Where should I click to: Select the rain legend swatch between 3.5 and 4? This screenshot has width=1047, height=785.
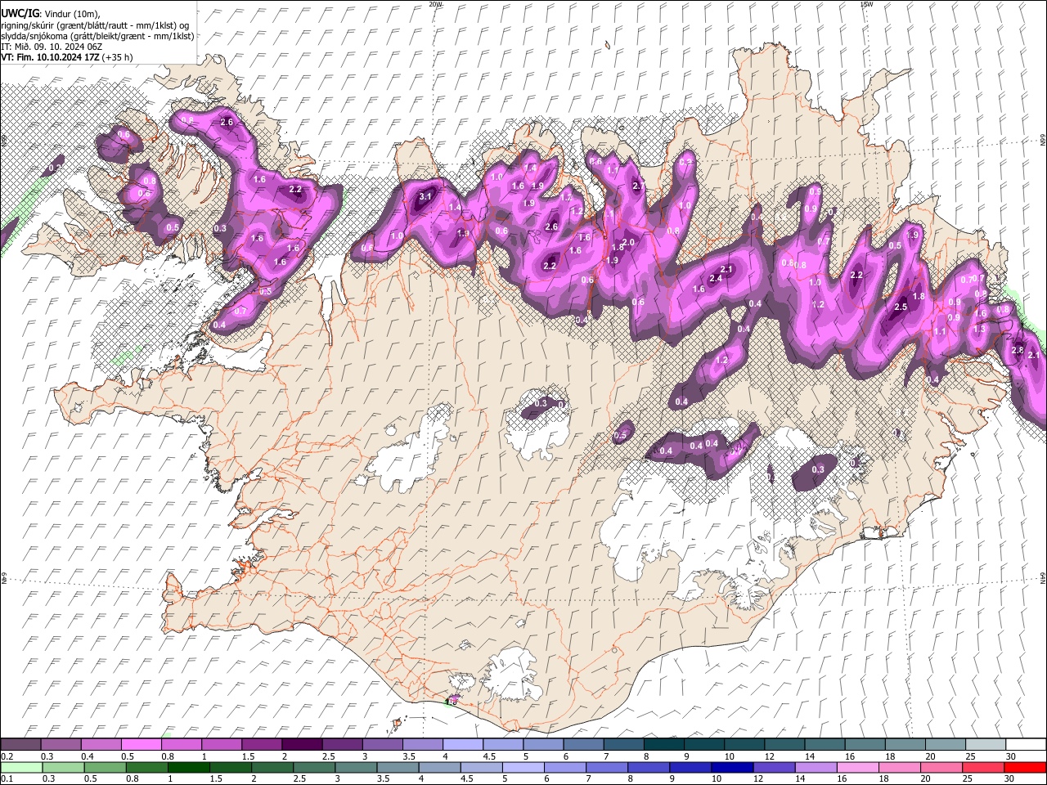(x=398, y=767)
